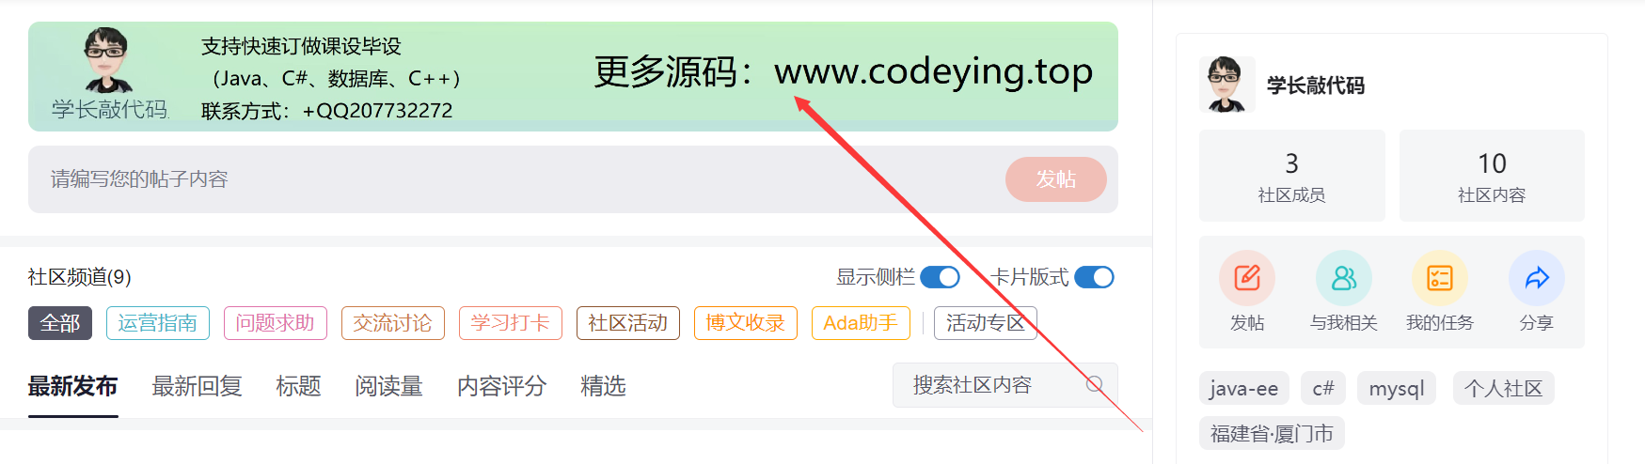1645x464 pixels.
Task: Click the 分享 share arrow icon
Action: pyautogui.click(x=1537, y=278)
